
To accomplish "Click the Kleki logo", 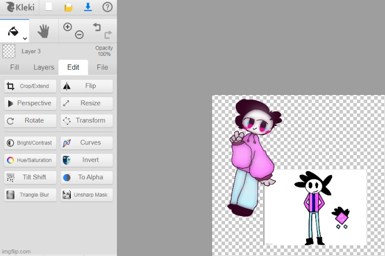I will click(x=19, y=7).
